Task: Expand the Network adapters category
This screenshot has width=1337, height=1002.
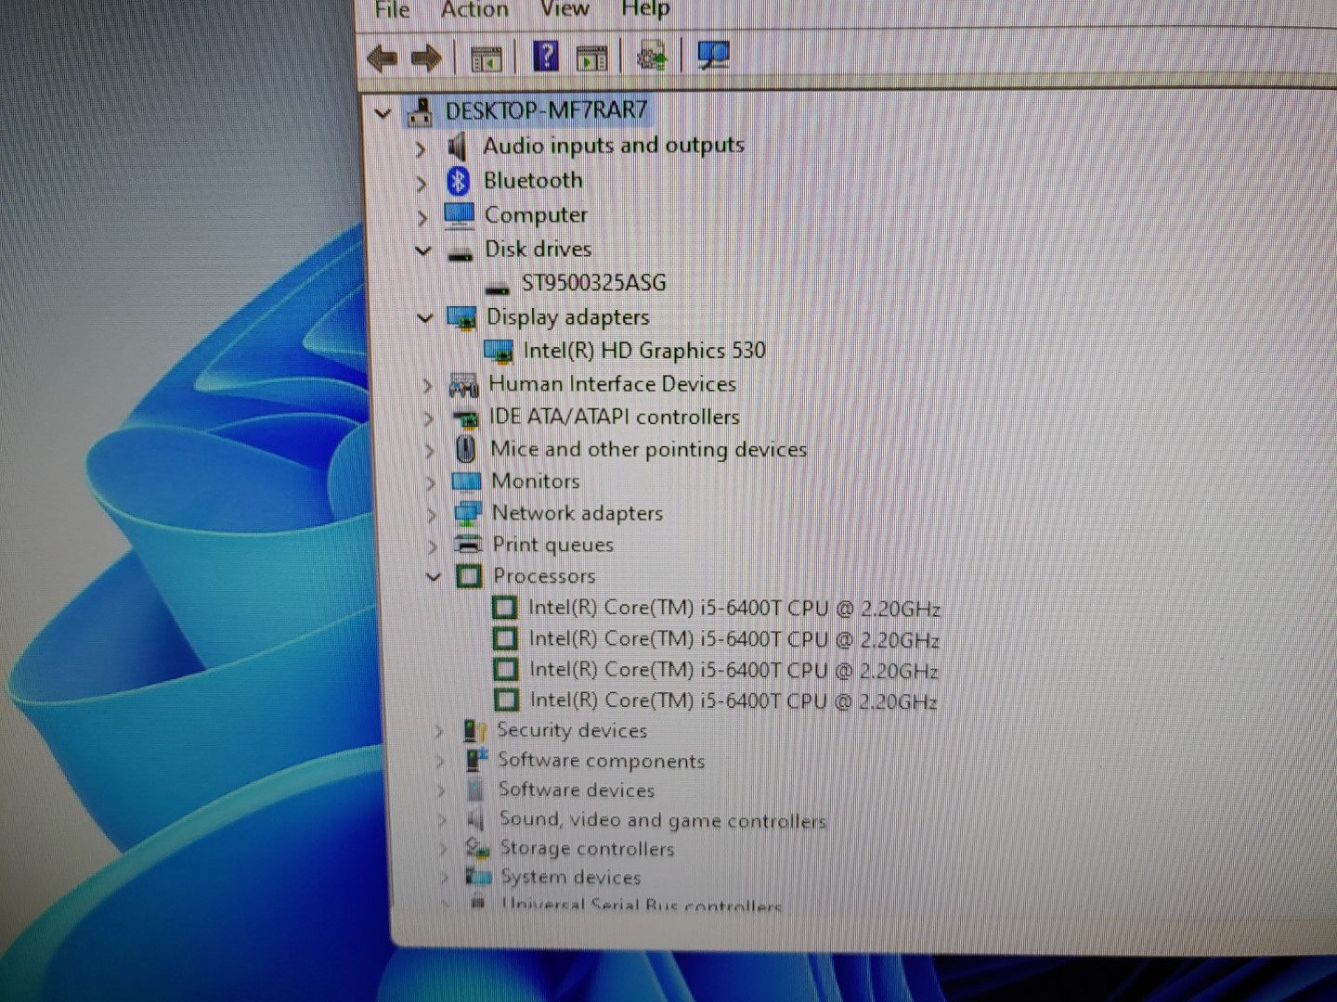Action: 431,515
